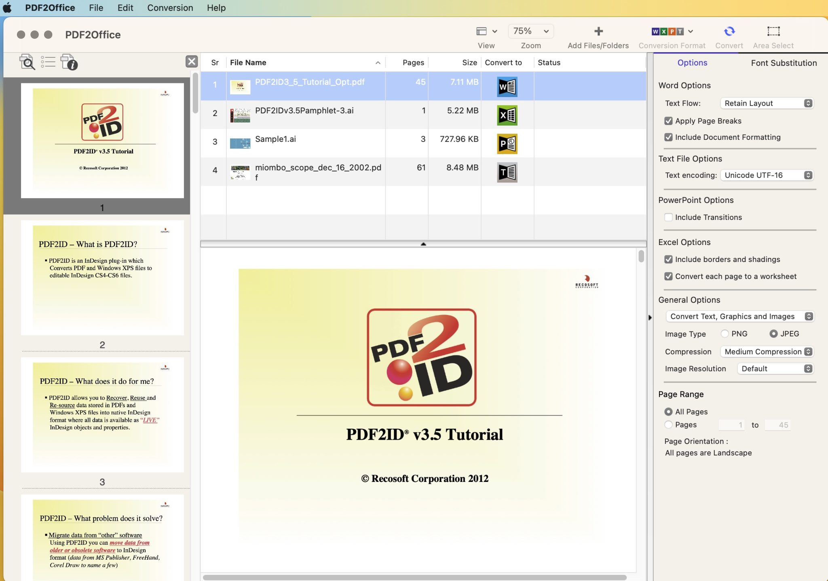828x581 pixels.
Task: Uncheck Apply Page Breaks
Action: click(x=669, y=120)
